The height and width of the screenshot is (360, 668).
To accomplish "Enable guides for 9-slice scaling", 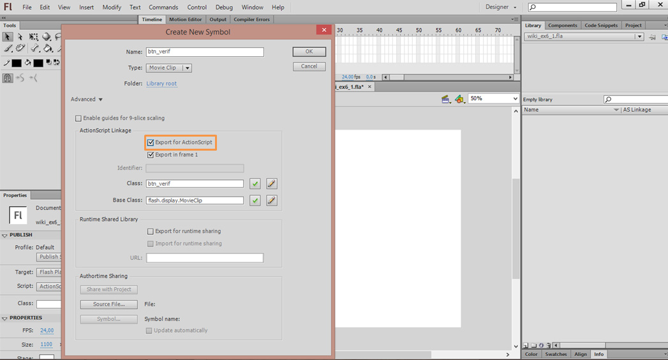I will click(78, 118).
